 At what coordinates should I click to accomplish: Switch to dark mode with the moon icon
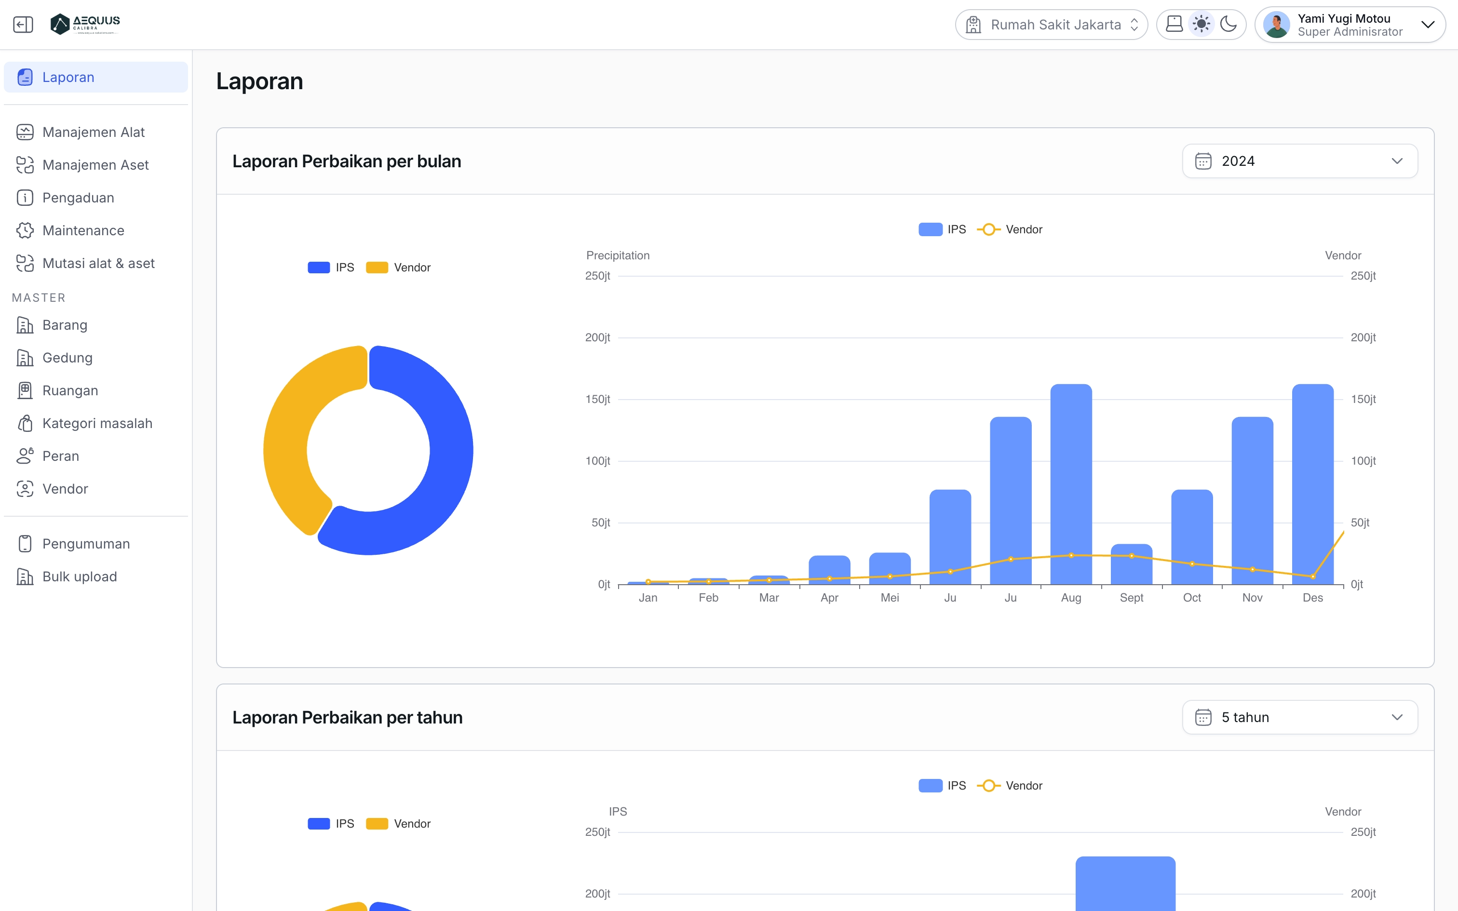[x=1228, y=24]
